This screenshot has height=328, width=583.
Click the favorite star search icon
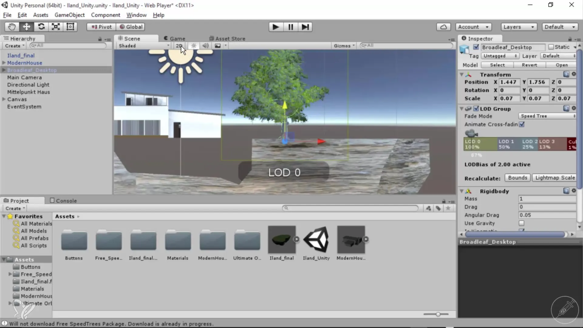448,208
